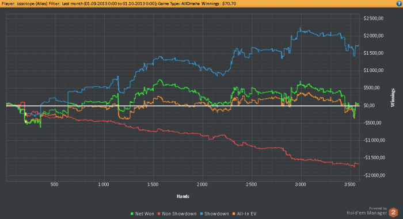Click the 'Hands' x-axis title

click(183, 197)
